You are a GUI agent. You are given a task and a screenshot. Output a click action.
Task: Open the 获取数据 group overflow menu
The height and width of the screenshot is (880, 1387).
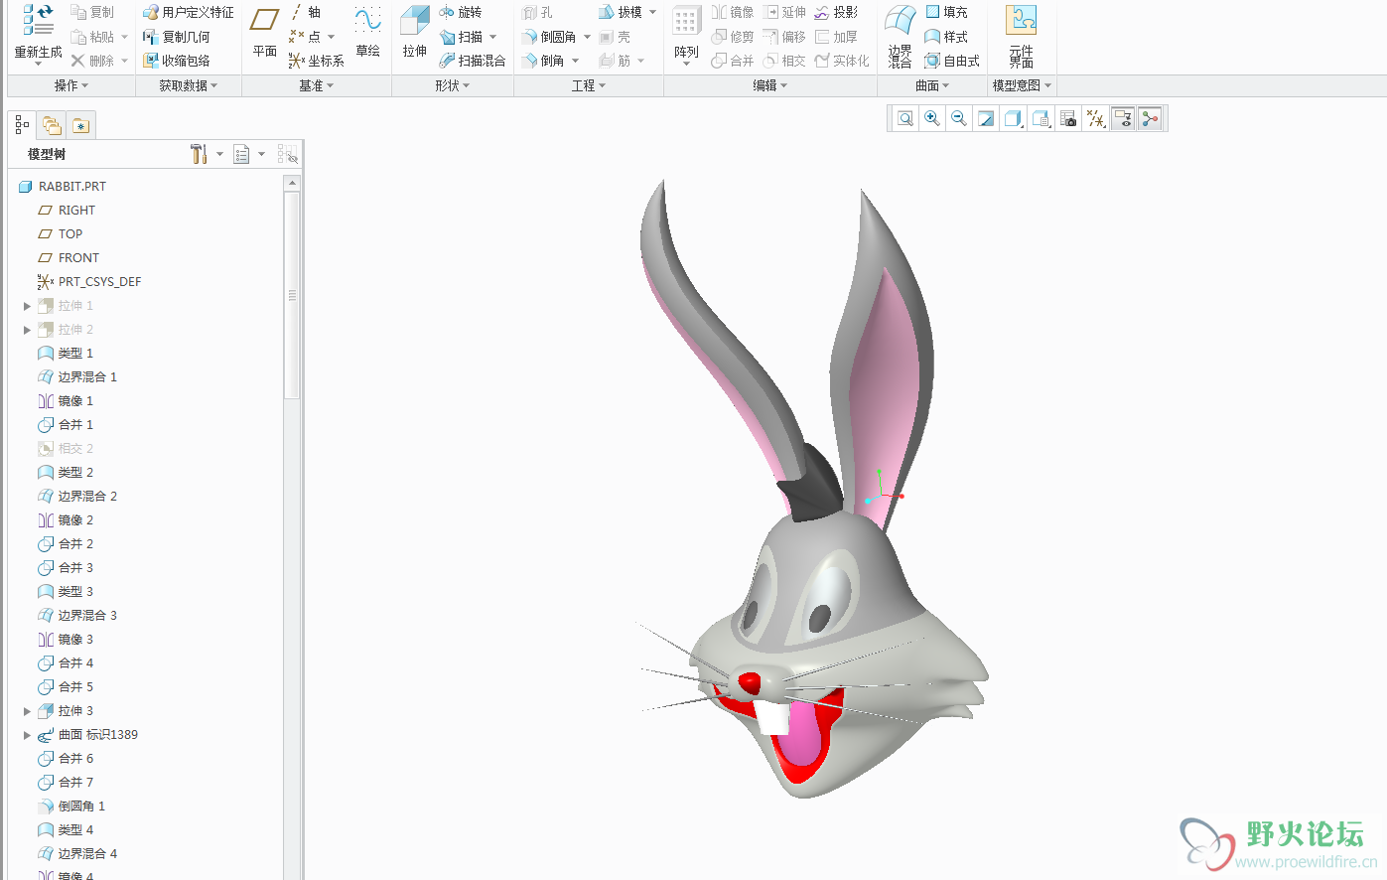[189, 85]
